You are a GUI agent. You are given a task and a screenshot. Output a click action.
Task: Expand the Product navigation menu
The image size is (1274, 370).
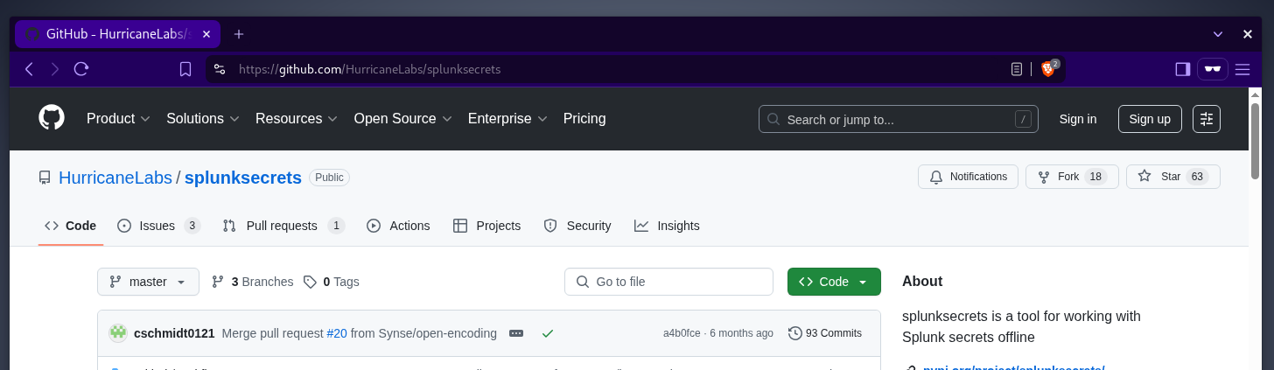point(118,119)
